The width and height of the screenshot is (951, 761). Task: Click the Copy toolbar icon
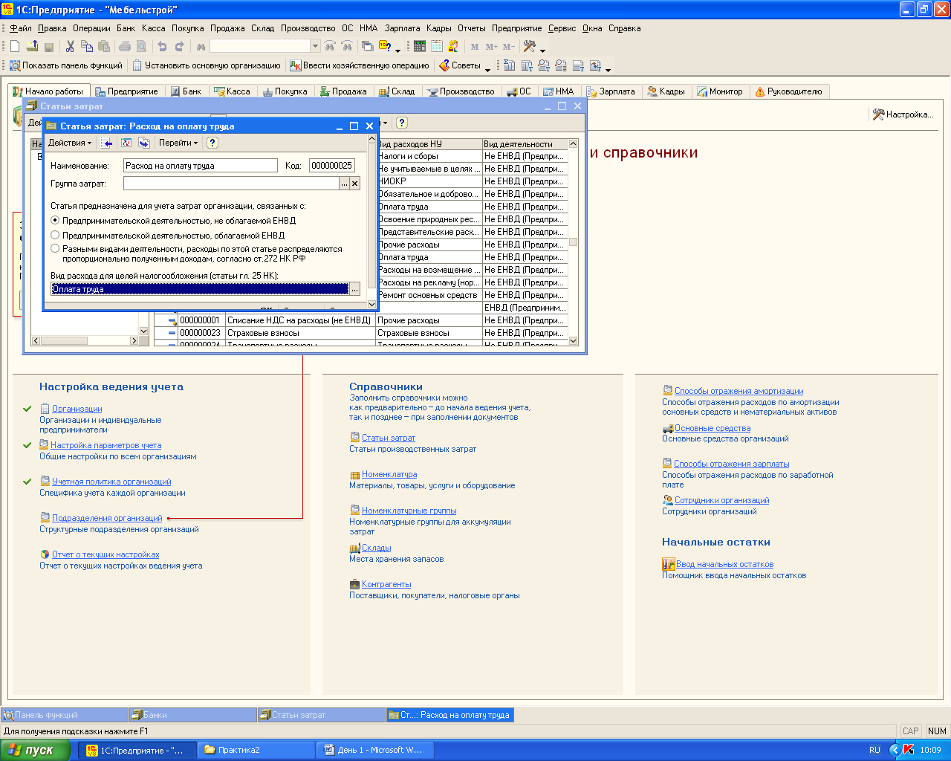click(x=87, y=46)
